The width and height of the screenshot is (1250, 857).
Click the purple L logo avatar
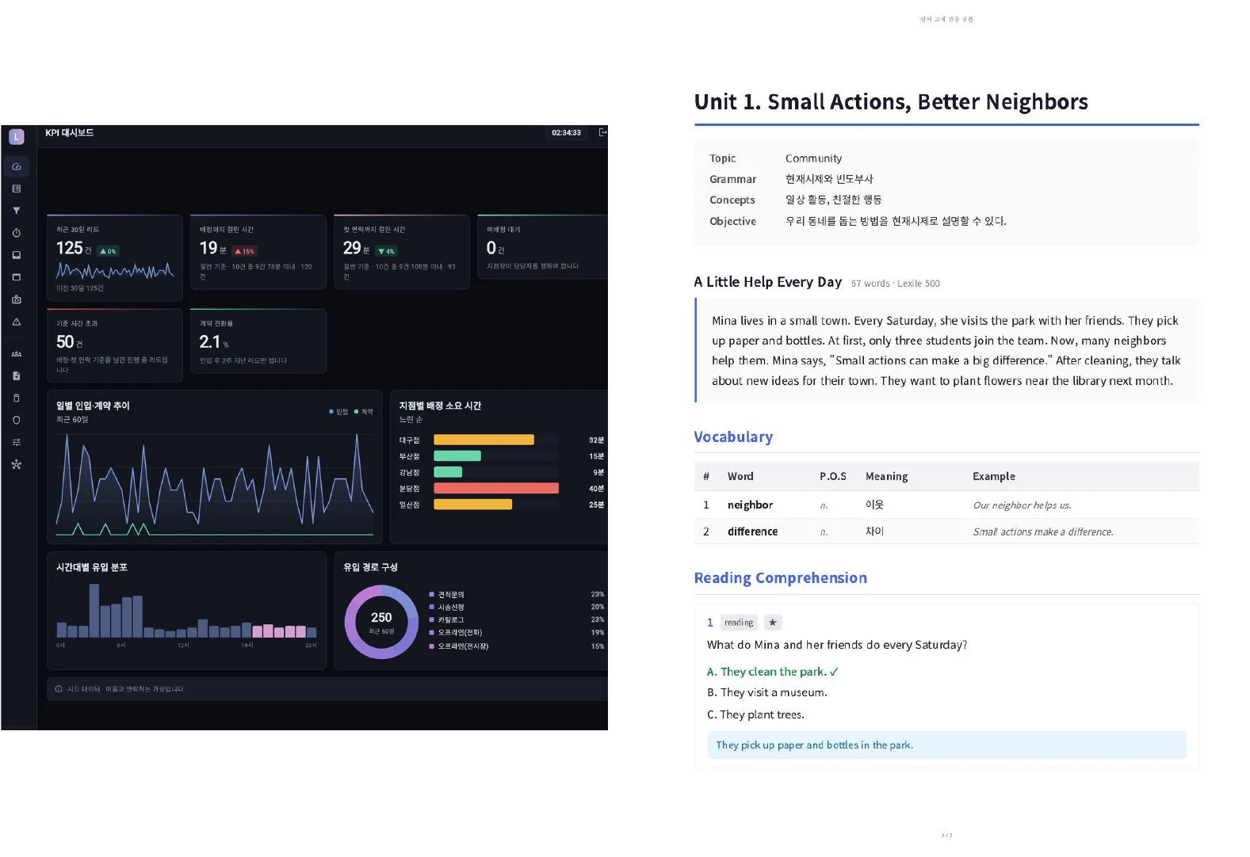pyautogui.click(x=17, y=136)
